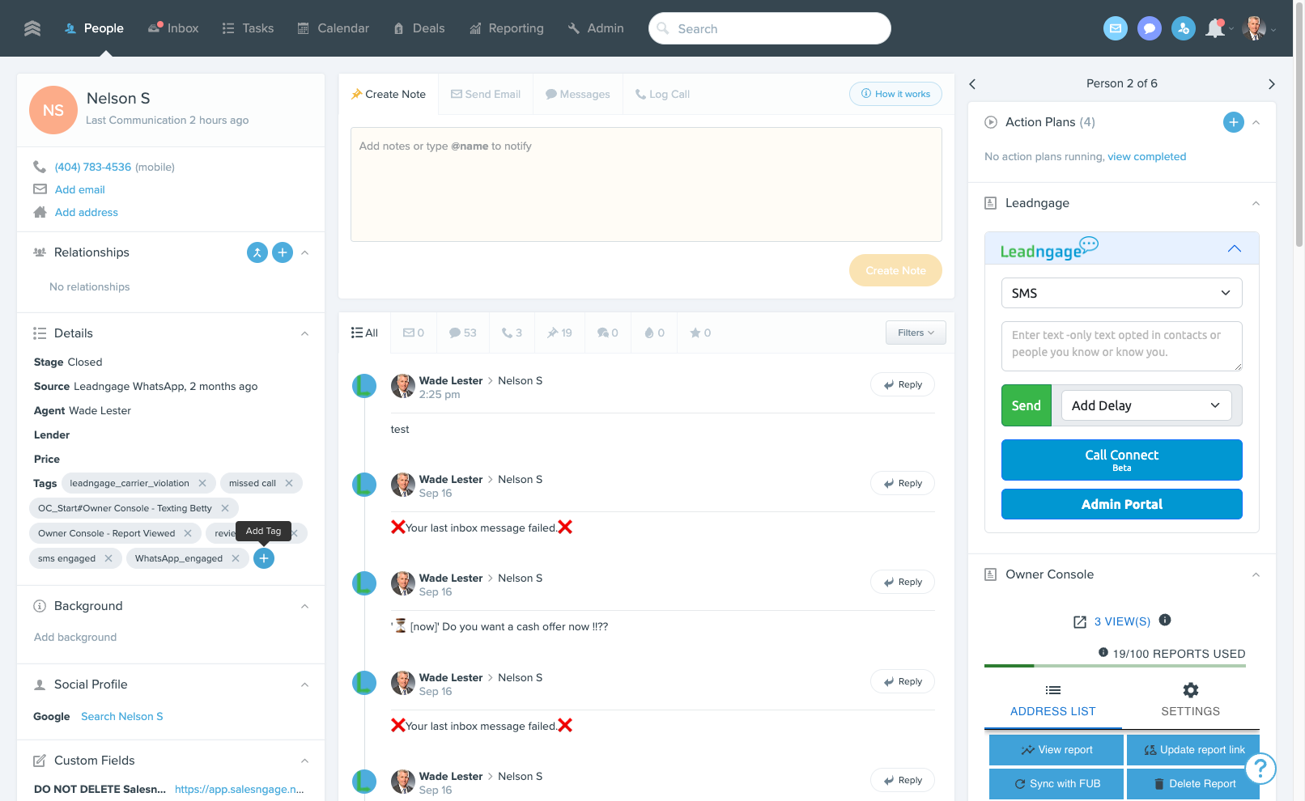Open the notifications bell
The height and width of the screenshot is (801, 1305).
click(1215, 28)
